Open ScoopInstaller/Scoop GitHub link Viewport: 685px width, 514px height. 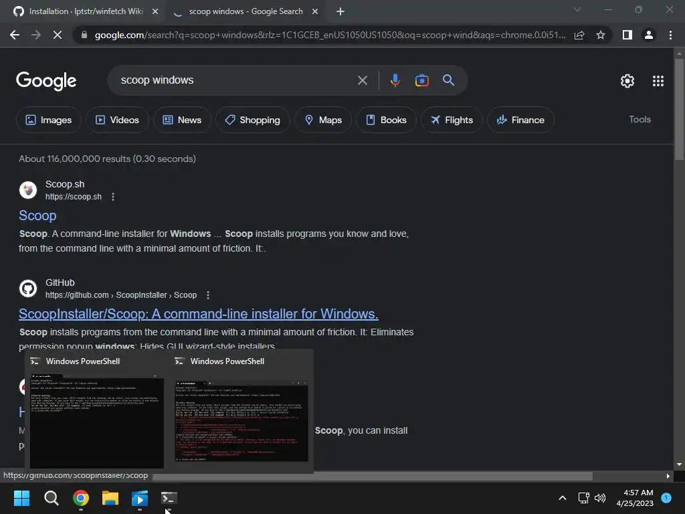(198, 314)
